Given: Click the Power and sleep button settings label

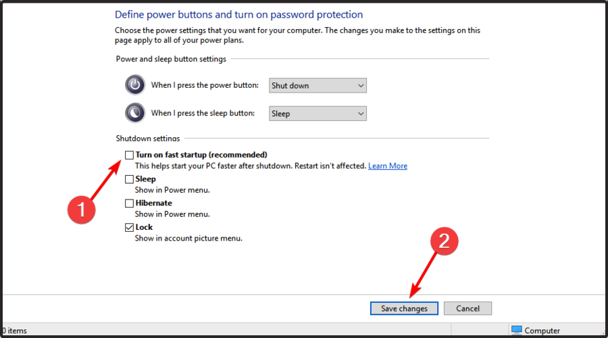Looking at the screenshot, I should (x=171, y=59).
